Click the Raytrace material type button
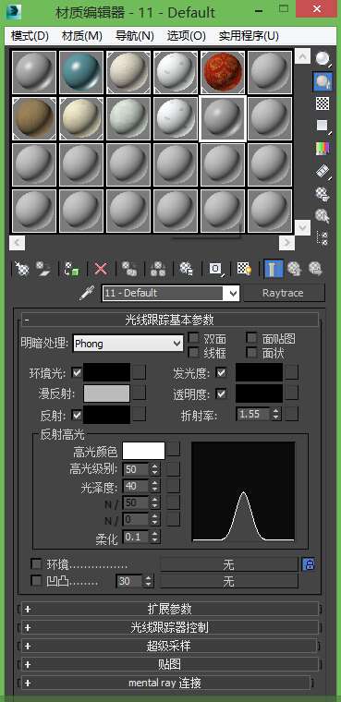Image resolution: width=341 pixels, height=702 pixels. point(283,294)
